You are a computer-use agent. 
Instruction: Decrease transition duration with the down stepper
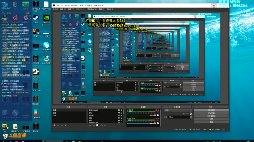[x=191, y=118]
